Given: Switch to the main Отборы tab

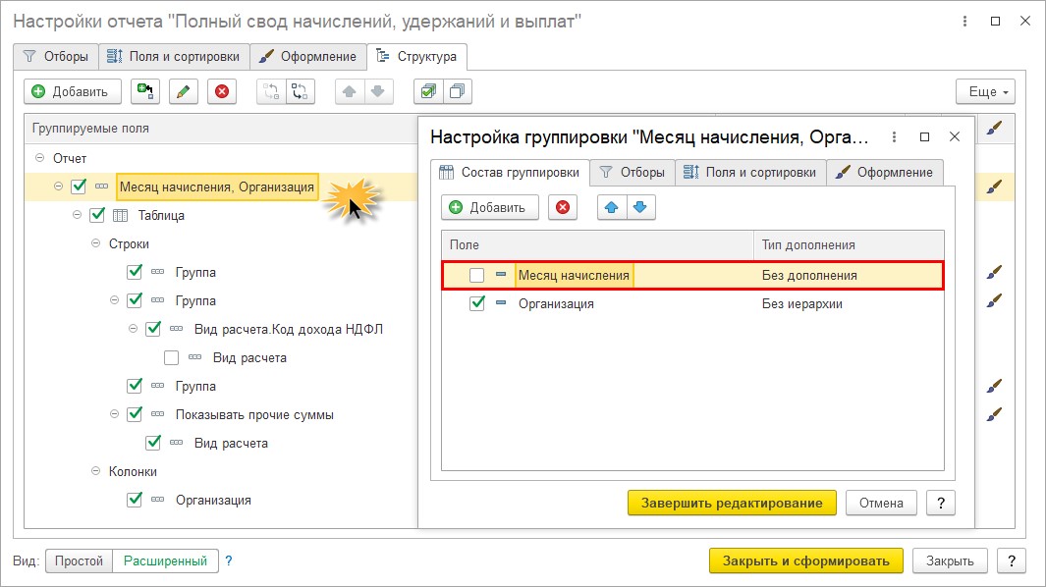Looking at the screenshot, I should (56, 57).
